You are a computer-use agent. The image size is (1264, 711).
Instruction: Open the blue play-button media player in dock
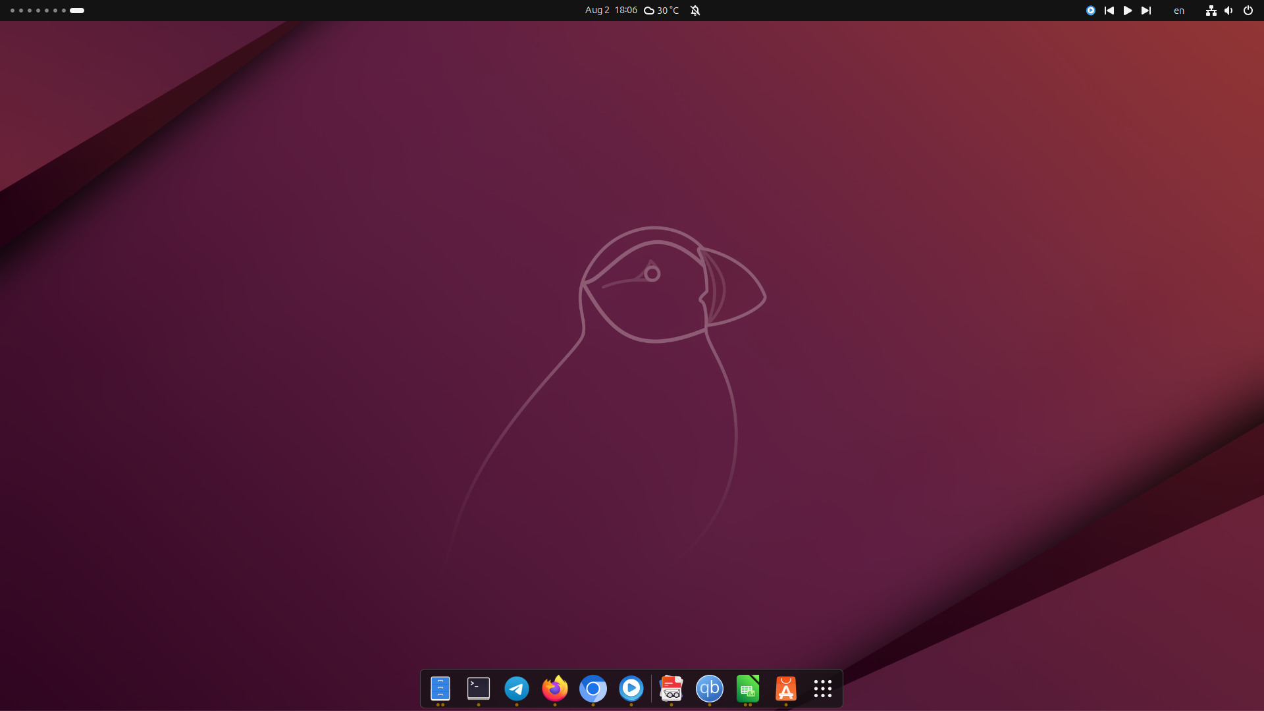[631, 689]
